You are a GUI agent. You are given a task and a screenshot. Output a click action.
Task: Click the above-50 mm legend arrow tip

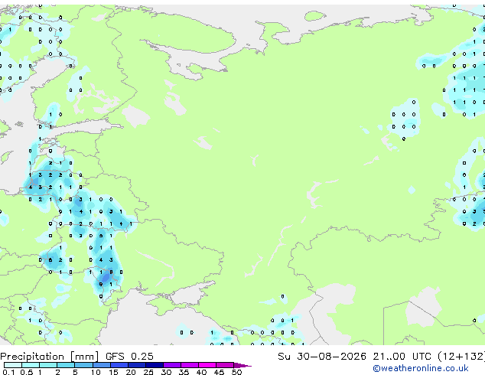242,365
